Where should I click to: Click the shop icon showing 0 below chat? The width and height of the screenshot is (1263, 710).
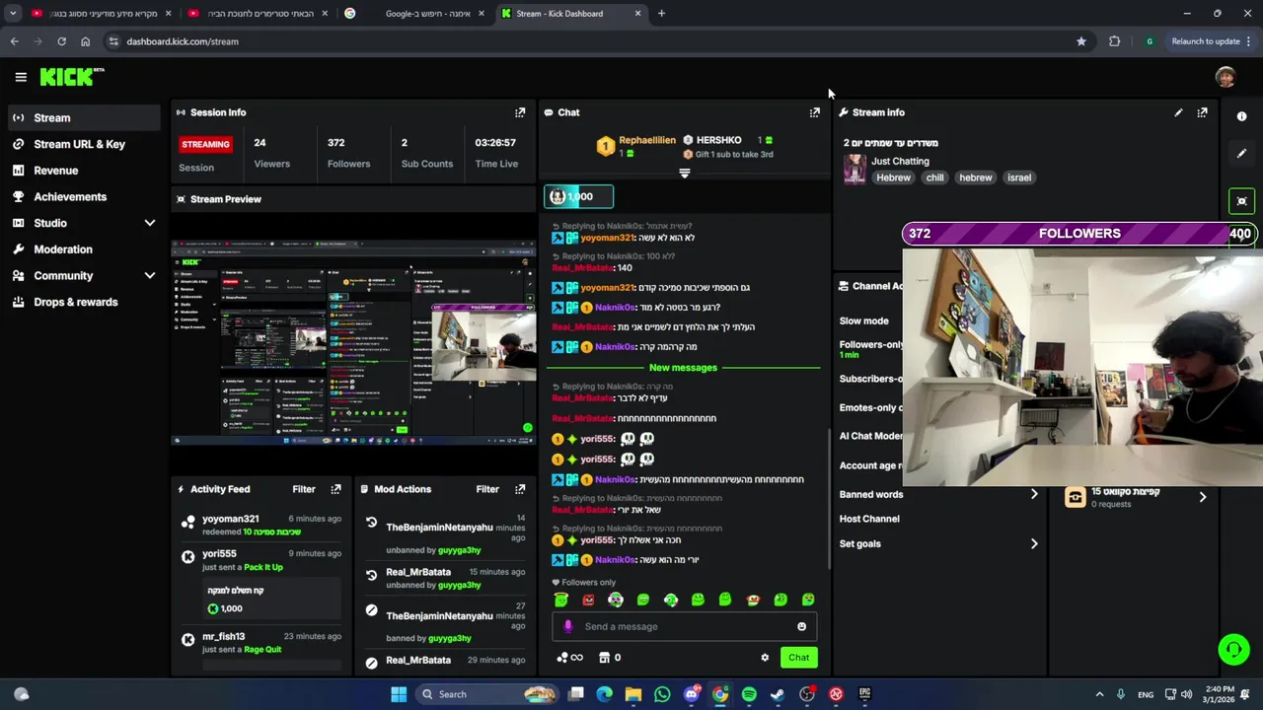pos(610,658)
